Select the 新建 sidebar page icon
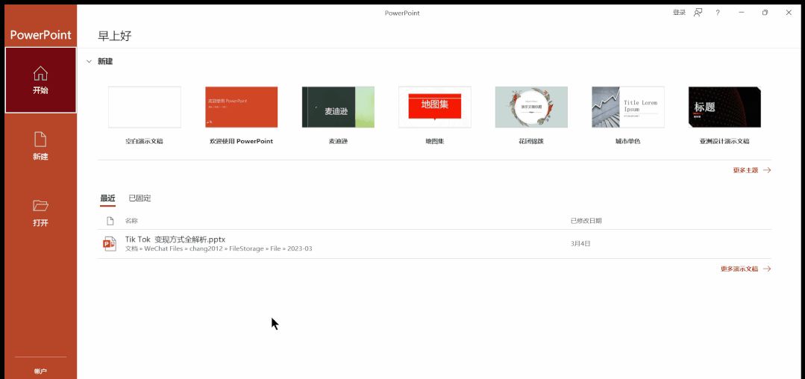This screenshot has width=805, height=379. 40,140
